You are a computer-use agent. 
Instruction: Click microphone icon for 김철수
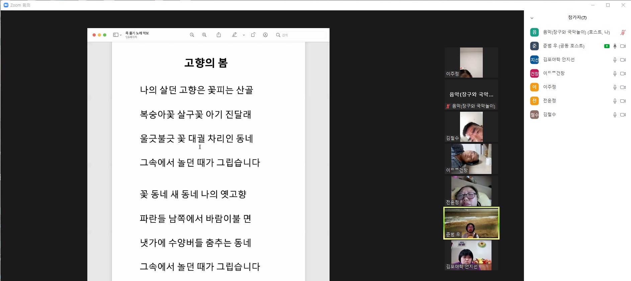(615, 115)
